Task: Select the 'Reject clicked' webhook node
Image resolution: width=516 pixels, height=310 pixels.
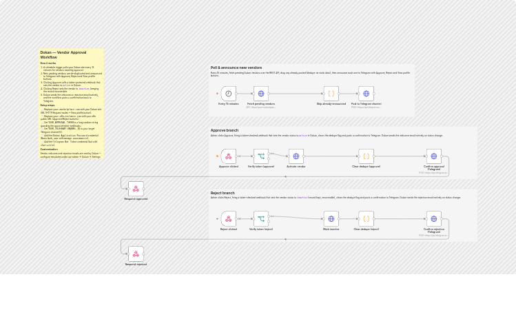Action: tap(229, 219)
